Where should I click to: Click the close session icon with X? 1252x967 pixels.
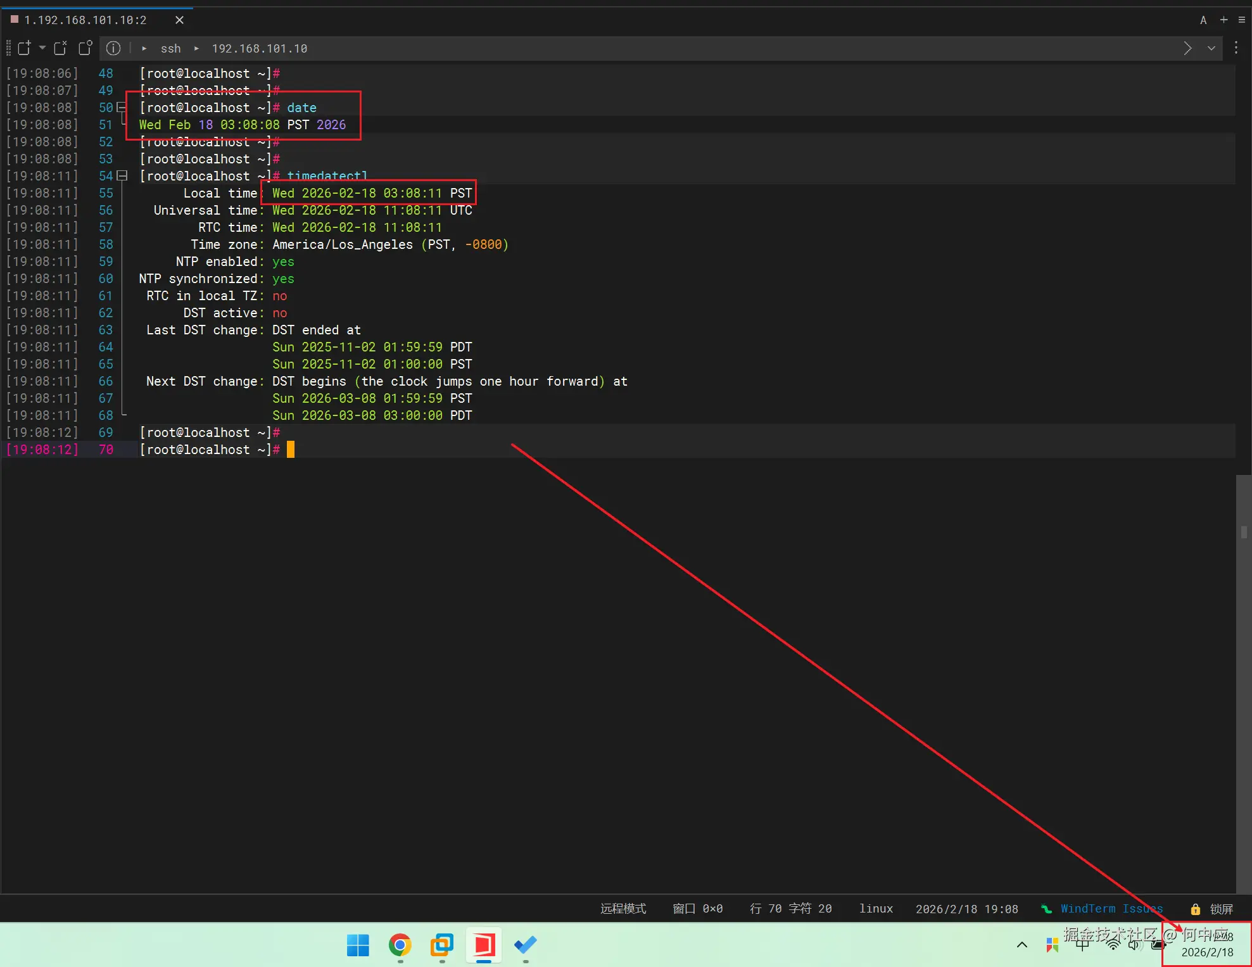point(61,48)
